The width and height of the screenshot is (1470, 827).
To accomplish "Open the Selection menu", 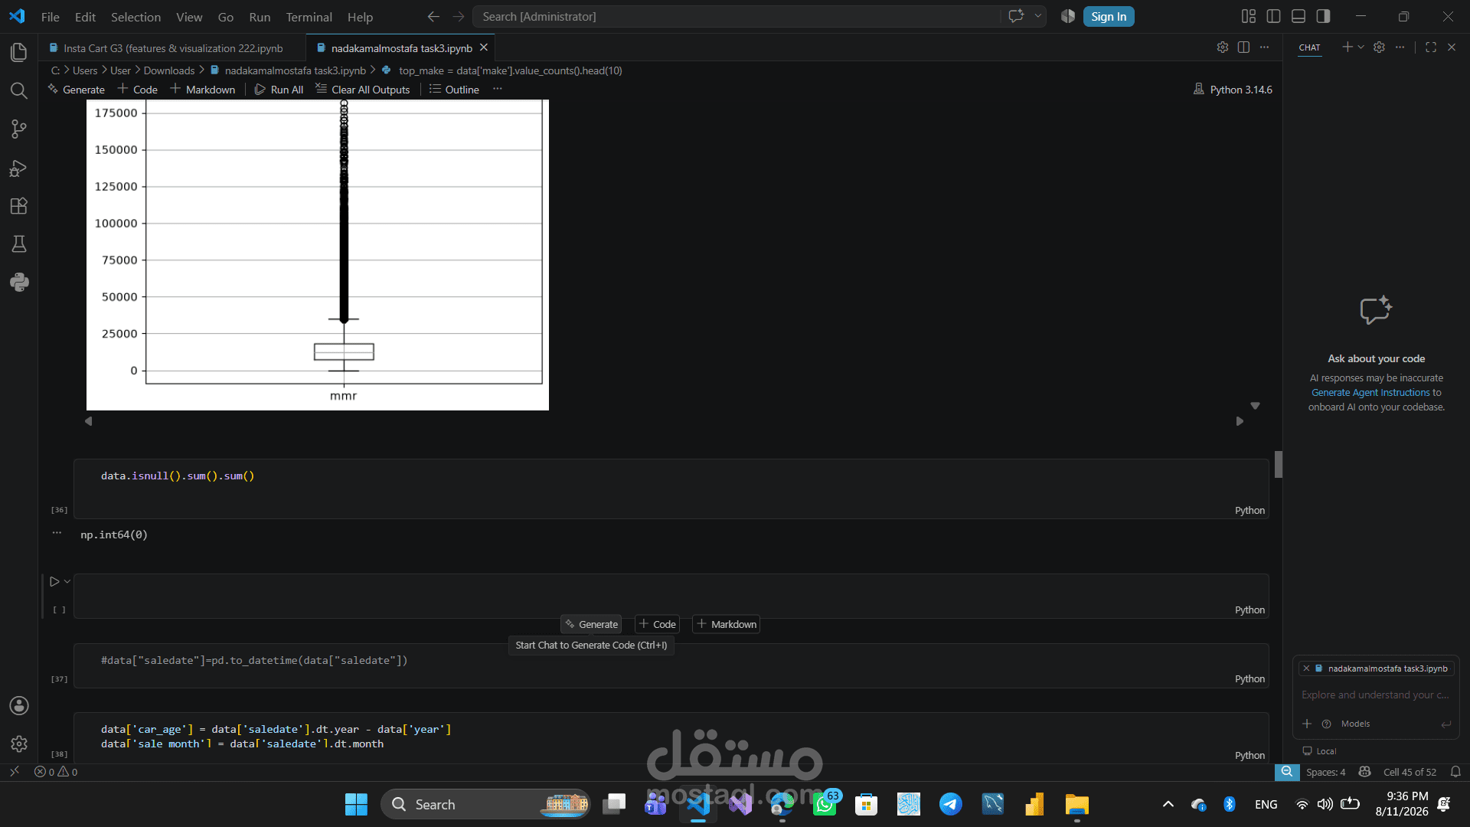I will (136, 17).
